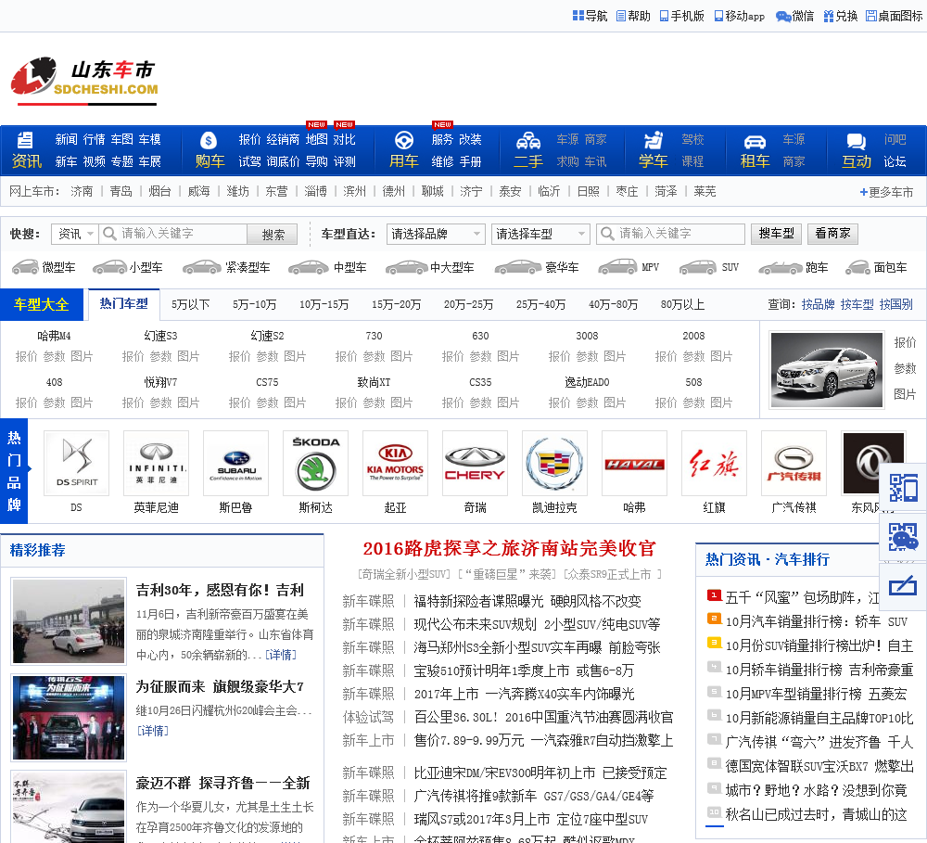Select the 豪华车 car category icon
The width and height of the screenshot is (927, 843).
[518, 267]
